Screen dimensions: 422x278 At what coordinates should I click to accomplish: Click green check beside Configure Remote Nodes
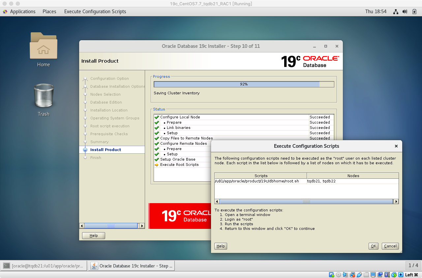click(x=157, y=143)
